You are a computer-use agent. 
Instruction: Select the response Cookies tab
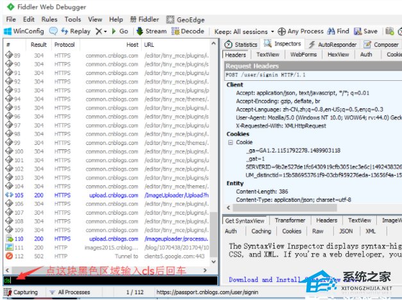pyautogui.click(x=292, y=231)
